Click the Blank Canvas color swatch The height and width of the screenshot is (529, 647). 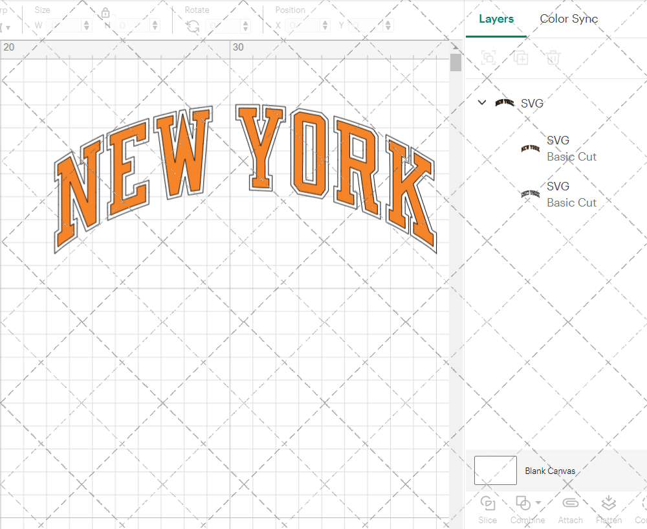495,471
